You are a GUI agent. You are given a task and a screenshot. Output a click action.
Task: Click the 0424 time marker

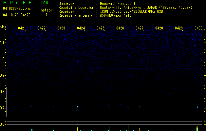click(81, 28)
